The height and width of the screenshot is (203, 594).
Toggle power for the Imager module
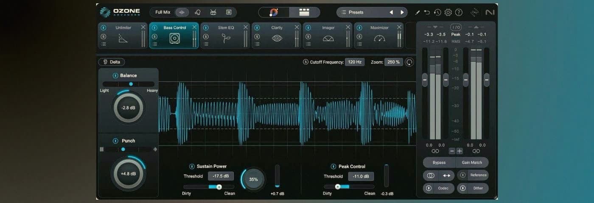308,28
